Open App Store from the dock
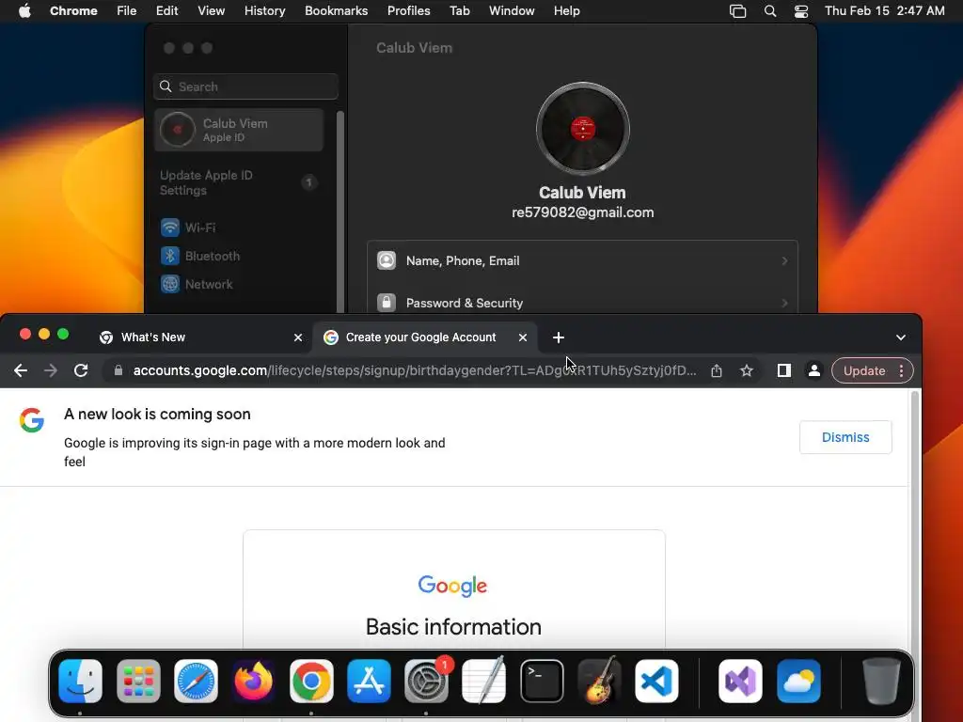This screenshot has height=722, width=963. (x=369, y=681)
